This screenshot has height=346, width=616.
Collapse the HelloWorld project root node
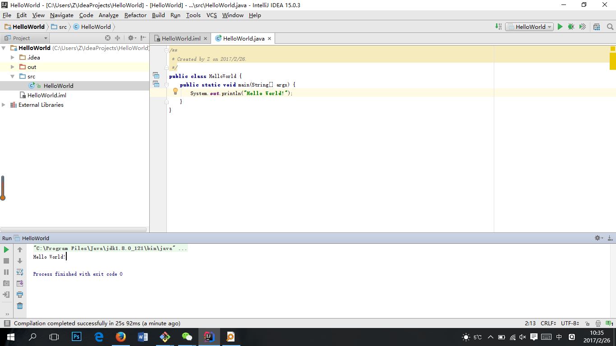[4, 48]
